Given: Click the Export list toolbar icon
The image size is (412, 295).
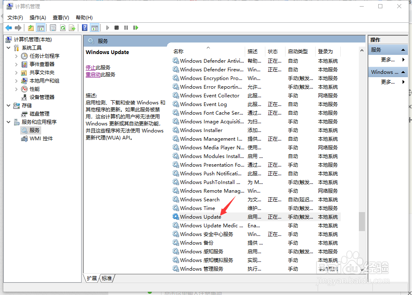Looking at the screenshot, I should coord(72,28).
